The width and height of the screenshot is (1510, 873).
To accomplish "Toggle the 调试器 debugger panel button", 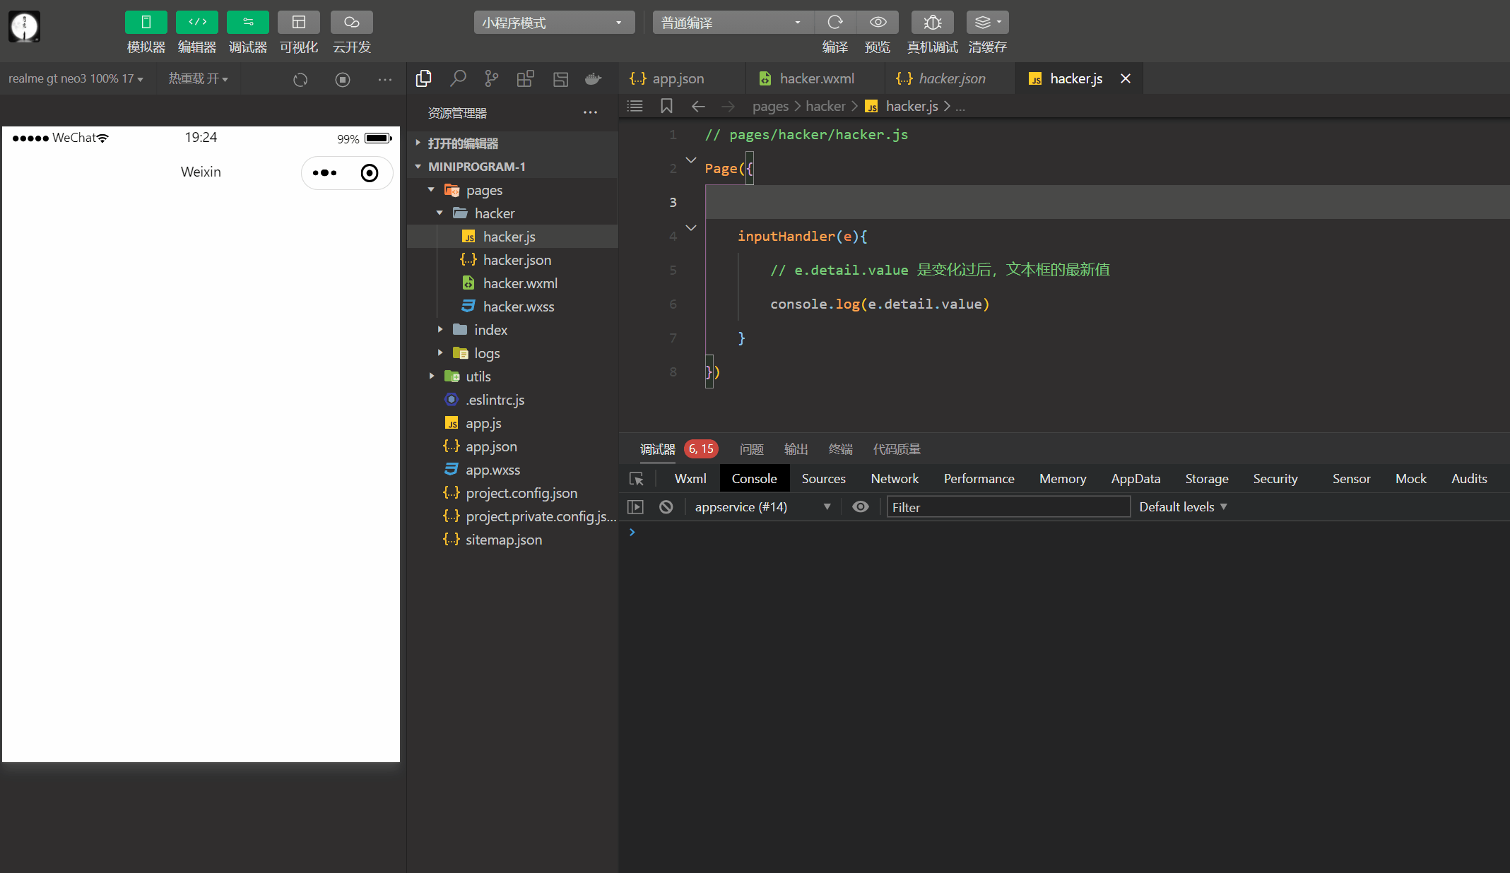I will pyautogui.click(x=247, y=23).
